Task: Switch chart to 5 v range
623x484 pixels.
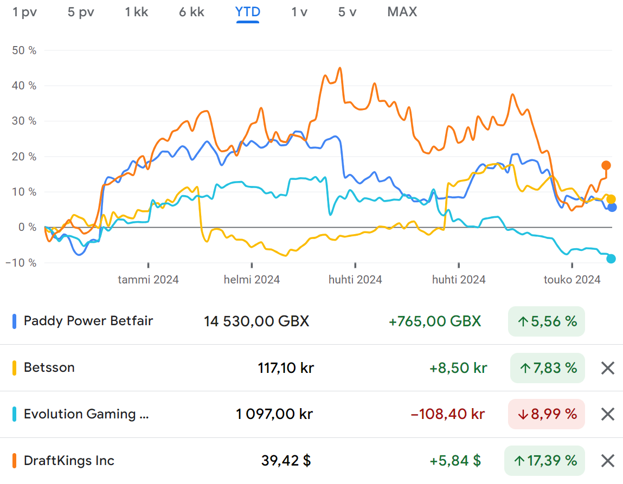Action: pyautogui.click(x=347, y=12)
